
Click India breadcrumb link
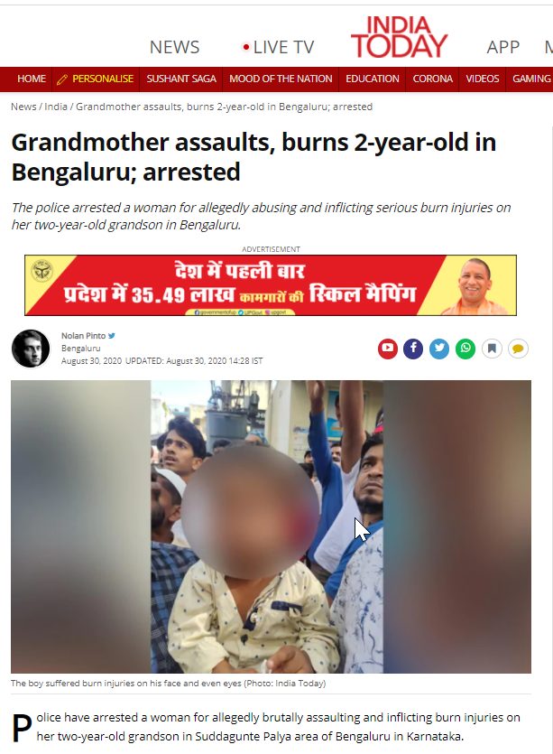[x=56, y=107]
